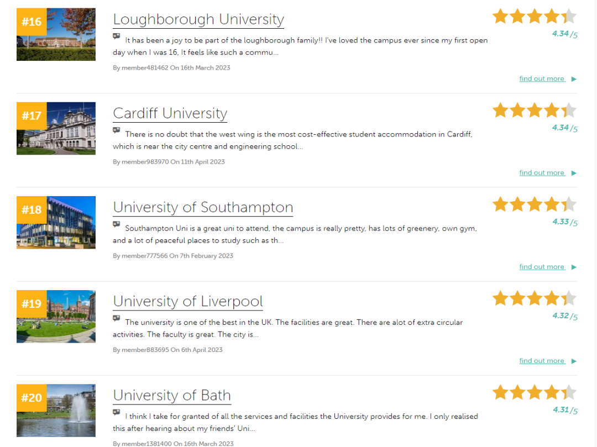Click the arrow icon after Loughborough's find out more
Screen dimensions: 597x447
(x=573, y=78)
